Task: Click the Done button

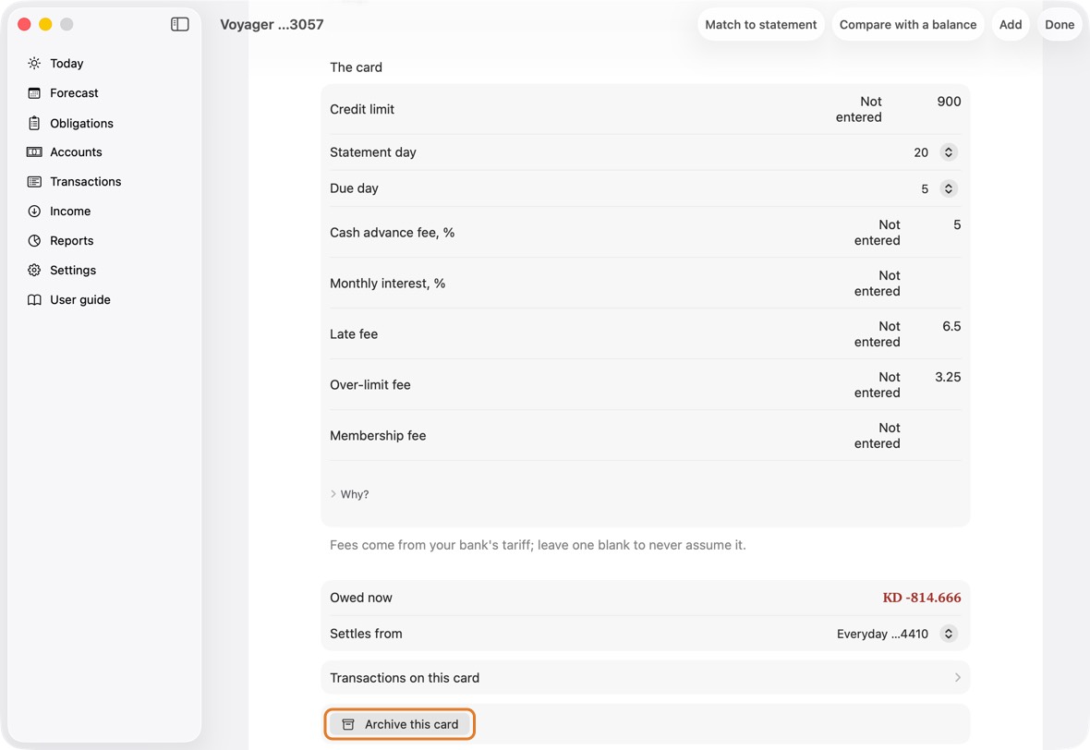Action: pos(1060,24)
